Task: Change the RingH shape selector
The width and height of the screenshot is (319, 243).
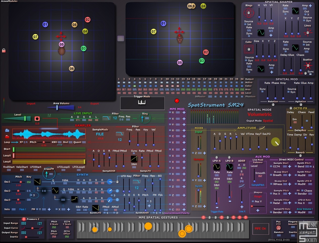Action: [258, 196]
